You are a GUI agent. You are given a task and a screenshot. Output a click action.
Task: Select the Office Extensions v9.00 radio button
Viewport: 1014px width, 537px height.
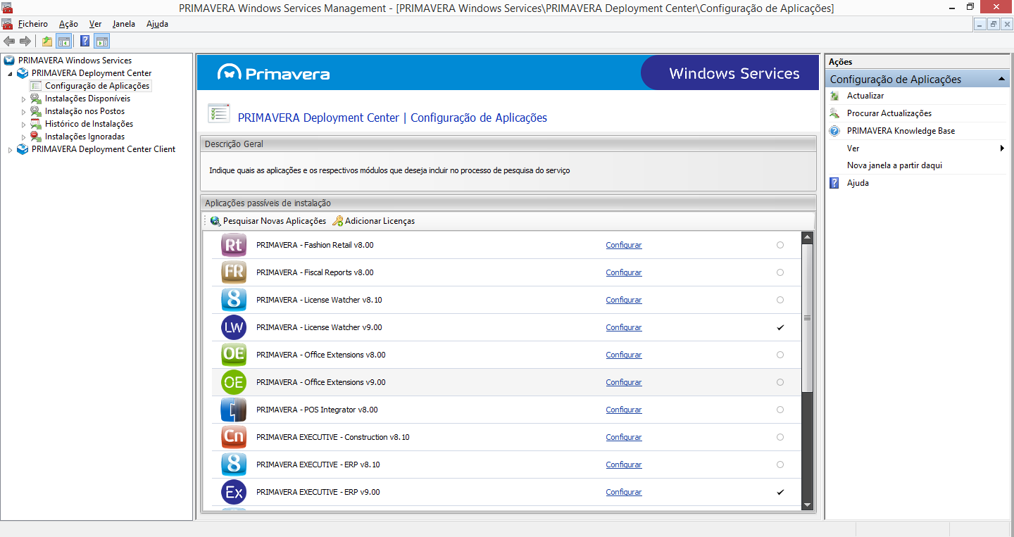point(780,382)
